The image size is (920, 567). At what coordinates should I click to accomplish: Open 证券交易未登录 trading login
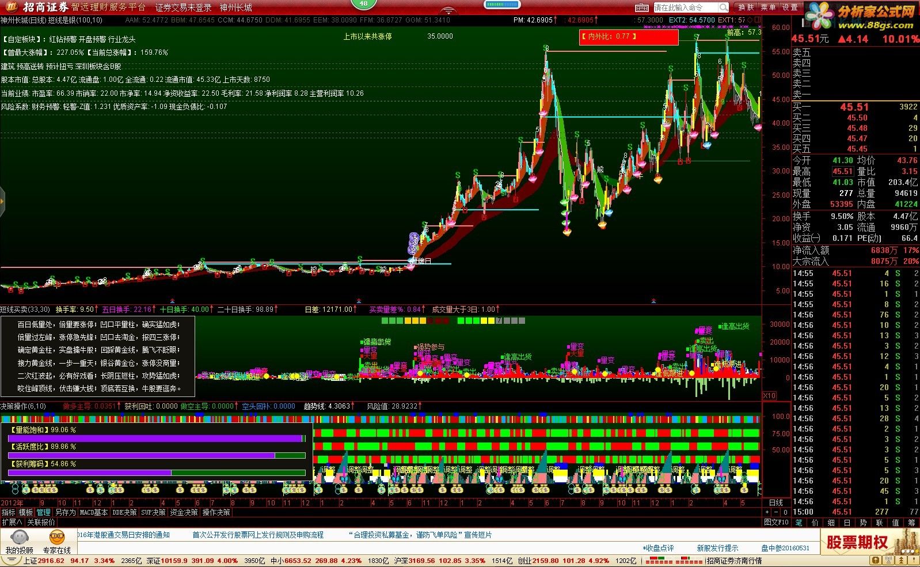coord(184,7)
